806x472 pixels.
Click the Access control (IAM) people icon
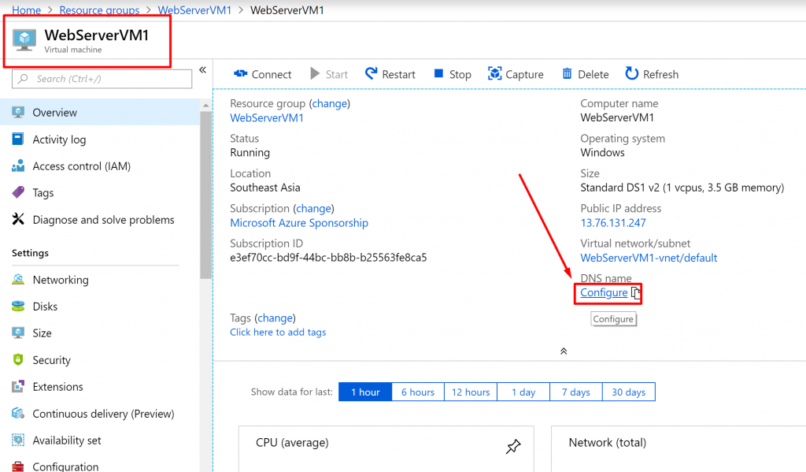pos(18,165)
